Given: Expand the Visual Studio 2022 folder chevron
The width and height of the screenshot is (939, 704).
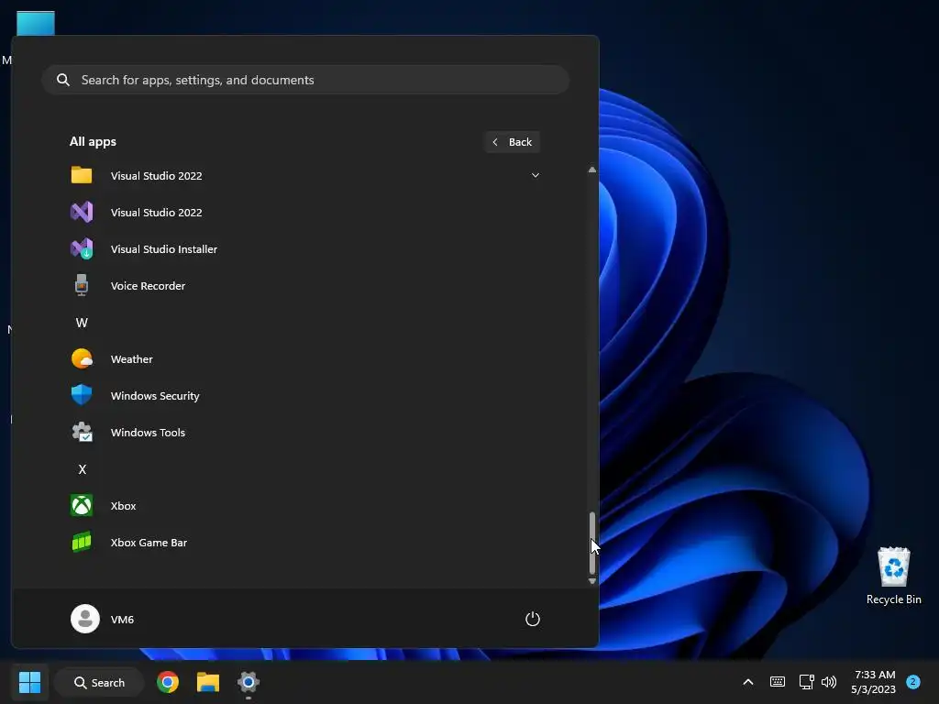Looking at the screenshot, I should tap(536, 175).
